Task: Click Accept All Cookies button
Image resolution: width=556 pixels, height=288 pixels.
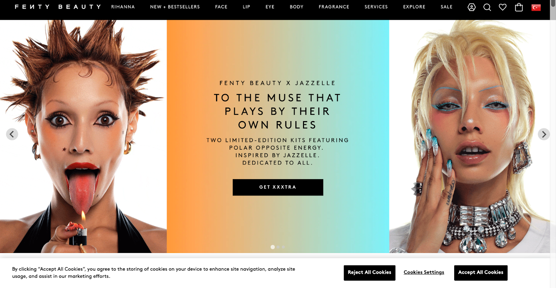Action: click(x=481, y=273)
